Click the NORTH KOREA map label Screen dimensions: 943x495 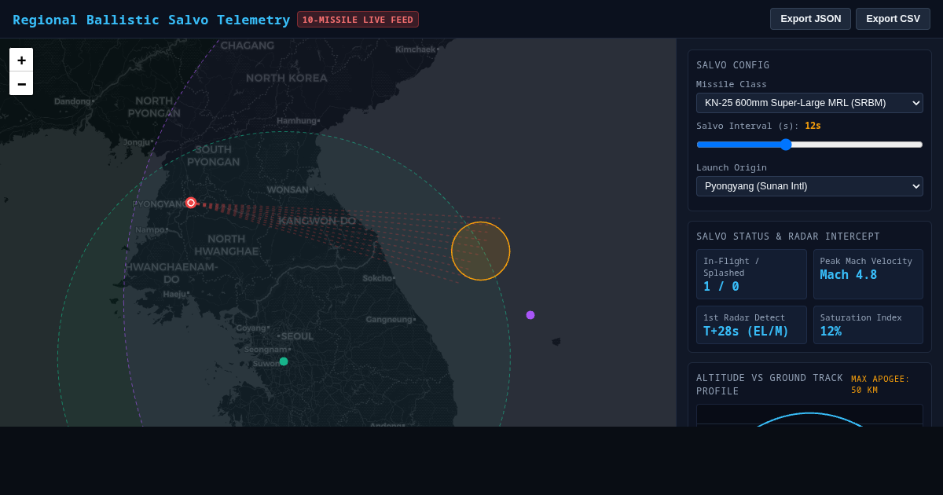point(287,78)
